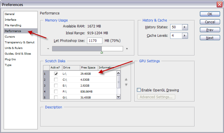Activate the E:\ scratch disk
224x133 pixels.
56,86
